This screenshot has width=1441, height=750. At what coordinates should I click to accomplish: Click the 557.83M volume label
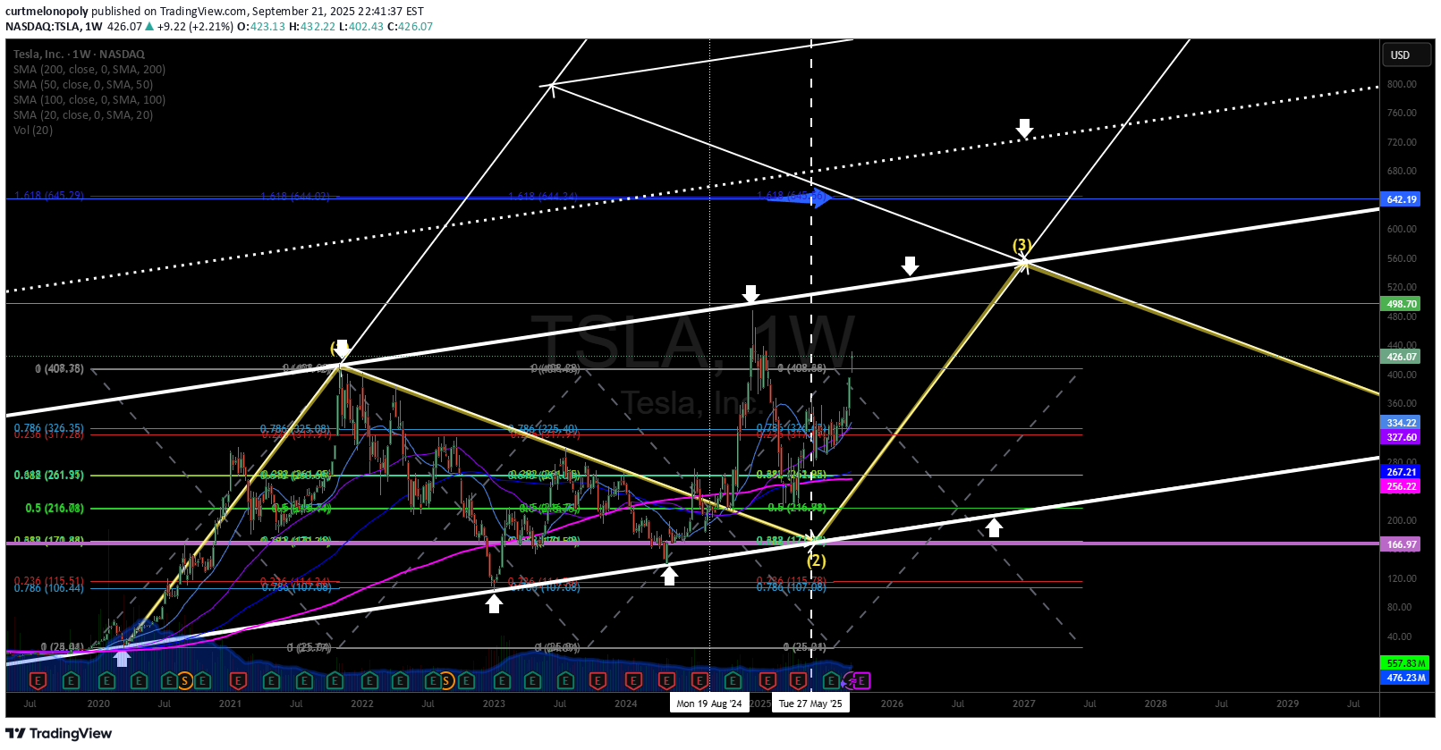[1405, 663]
